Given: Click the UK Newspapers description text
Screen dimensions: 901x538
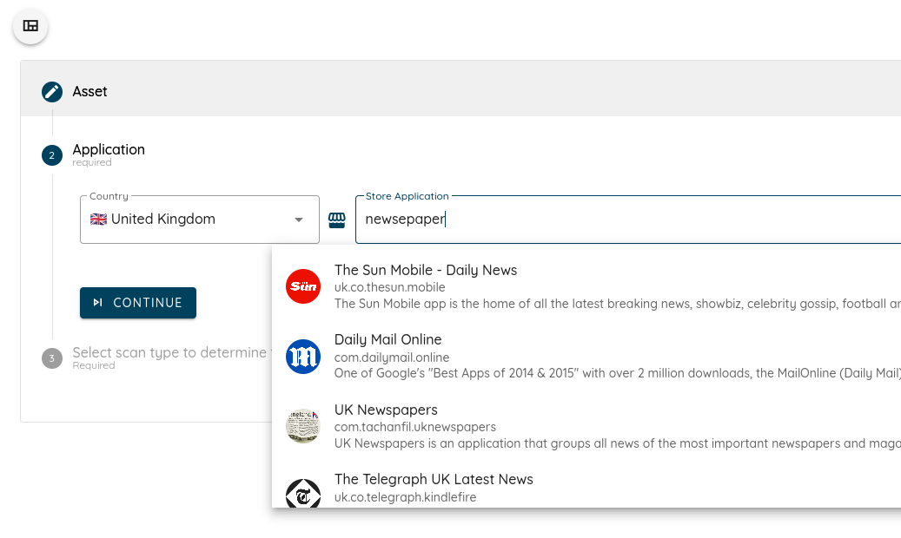Looking at the screenshot, I should pyautogui.click(x=618, y=443).
